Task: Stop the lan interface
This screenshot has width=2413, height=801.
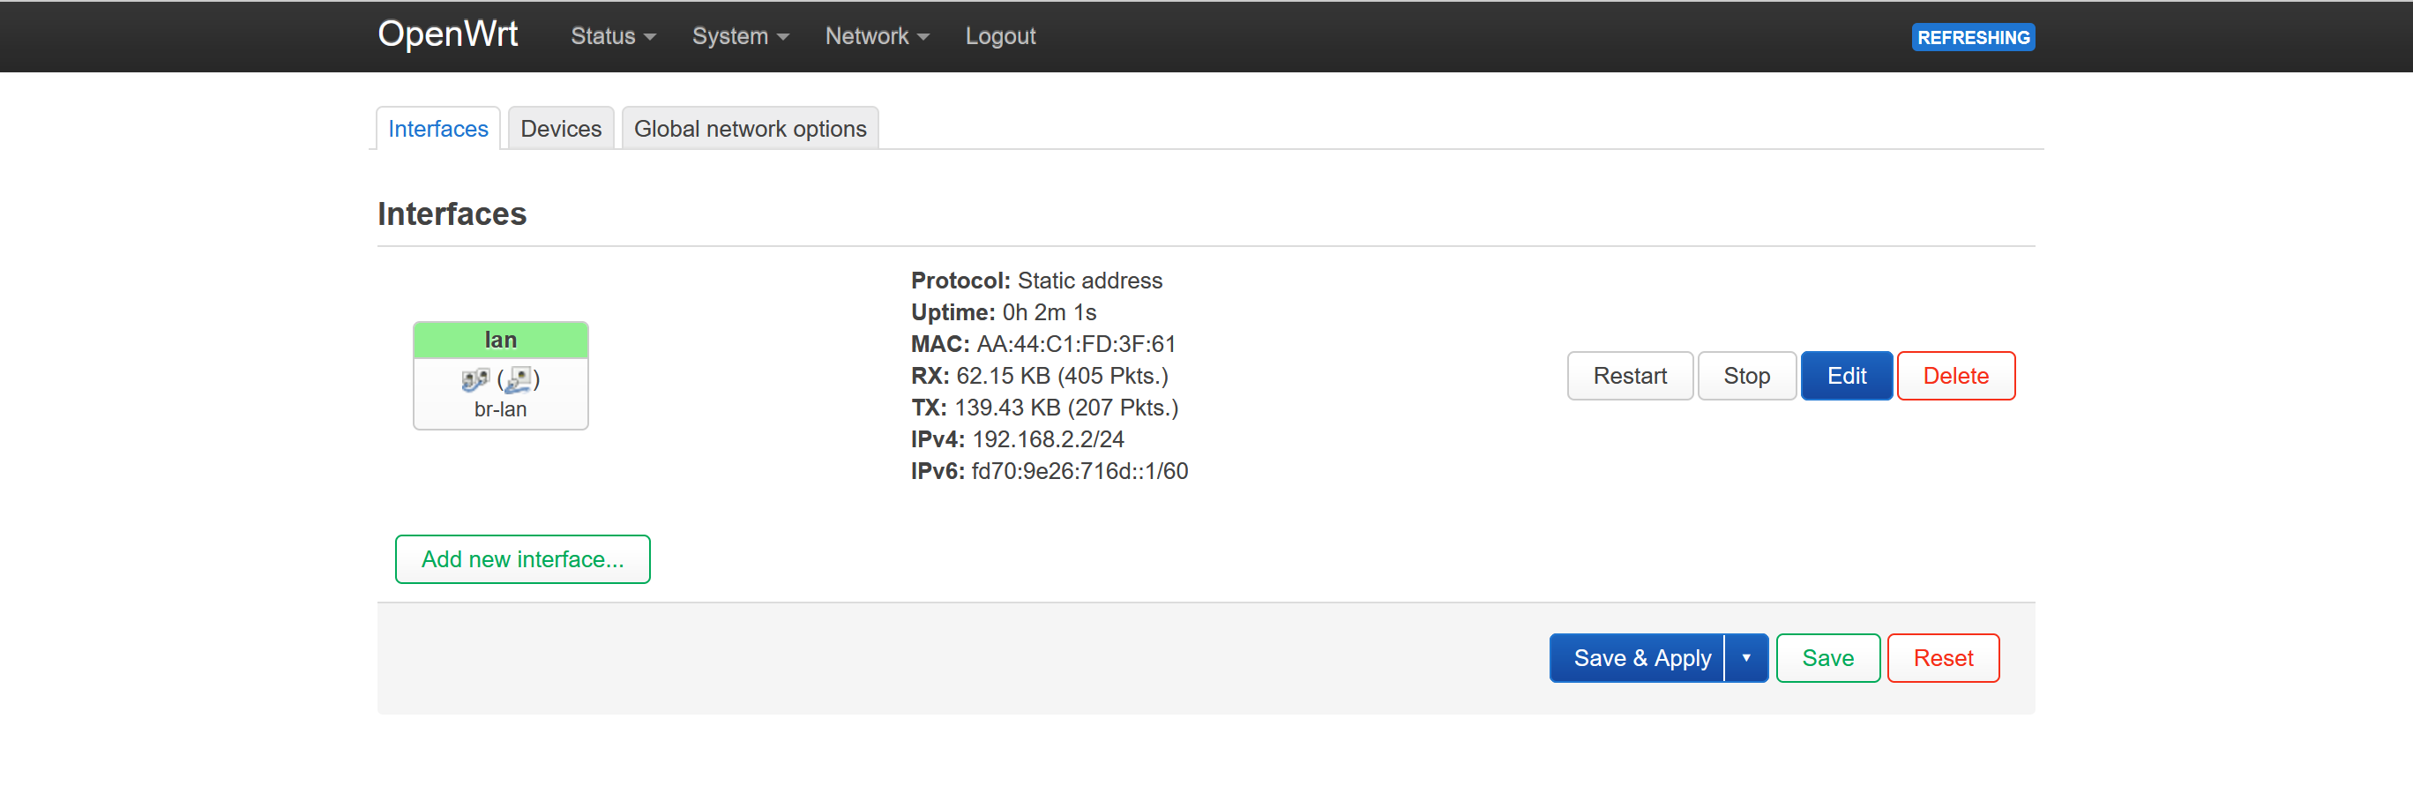Action: (x=1746, y=376)
